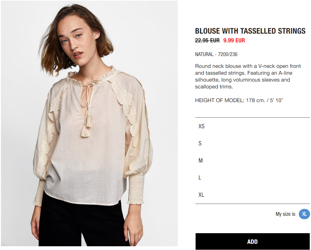
Task: Click the crossed-out 22.95 EUR price
Action: pyautogui.click(x=207, y=40)
